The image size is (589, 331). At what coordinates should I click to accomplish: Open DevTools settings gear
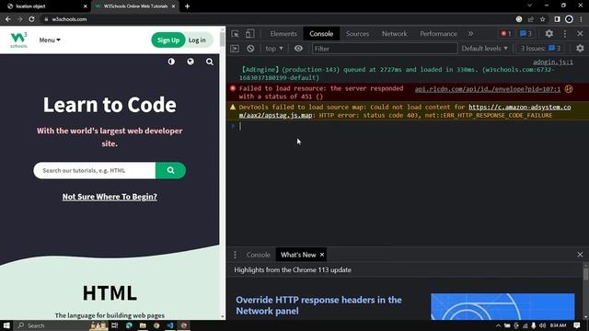pyautogui.click(x=549, y=34)
